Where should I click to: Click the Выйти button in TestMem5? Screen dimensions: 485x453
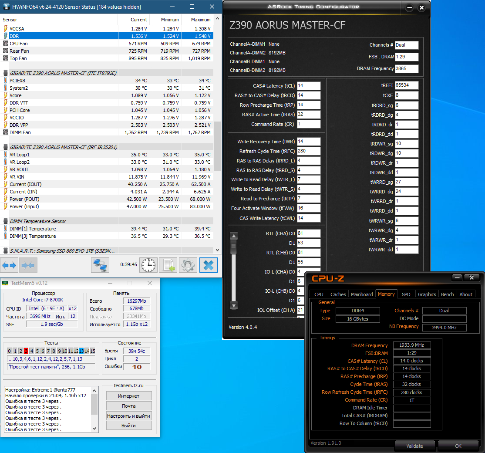(129, 426)
